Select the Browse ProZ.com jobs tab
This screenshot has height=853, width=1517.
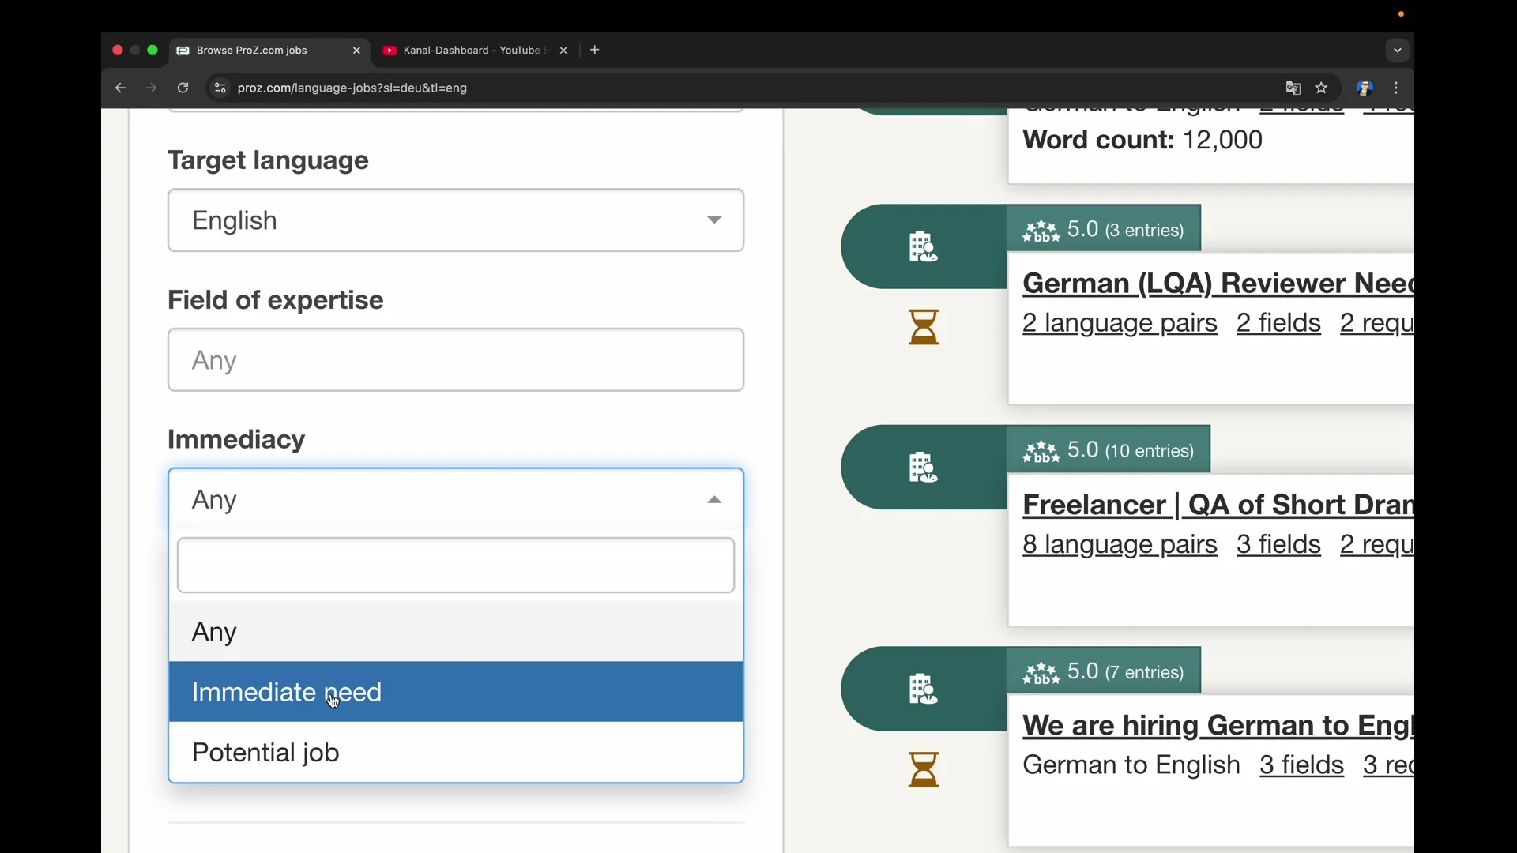pyautogui.click(x=253, y=50)
